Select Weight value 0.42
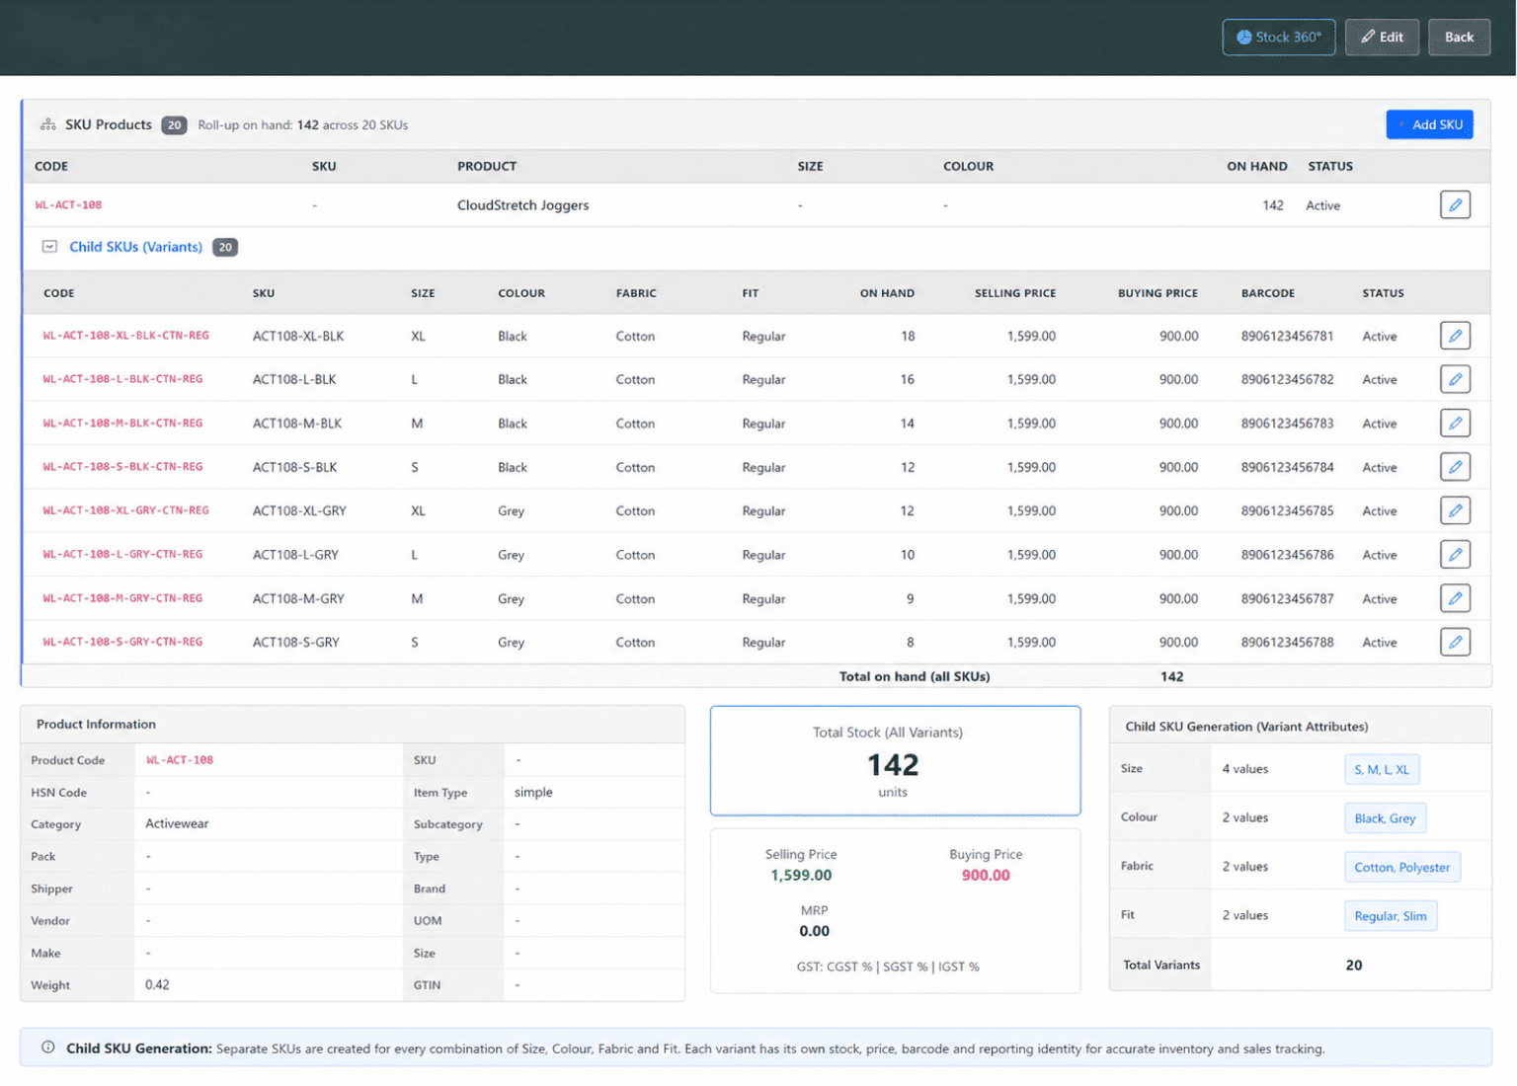The width and height of the screenshot is (1517, 1086). pyautogui.click(x=157, y=984)
